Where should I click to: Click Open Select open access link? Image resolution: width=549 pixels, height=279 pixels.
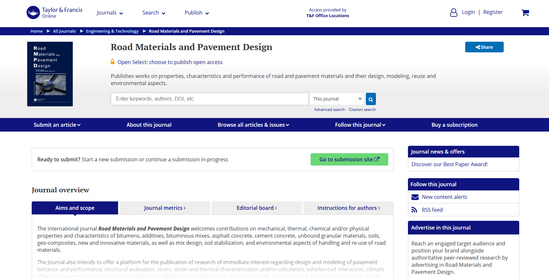pyautogui.click(x=170, y=62)
